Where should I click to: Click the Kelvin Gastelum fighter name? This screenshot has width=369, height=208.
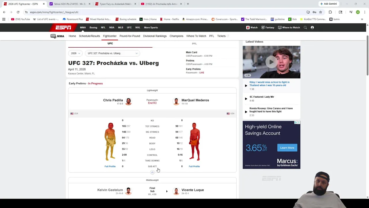point(110,190)
